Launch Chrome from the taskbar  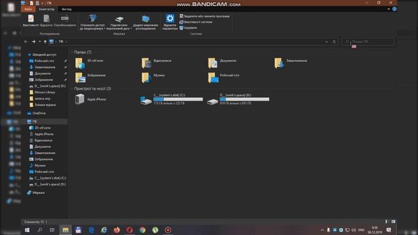click(x=142, y=230)
